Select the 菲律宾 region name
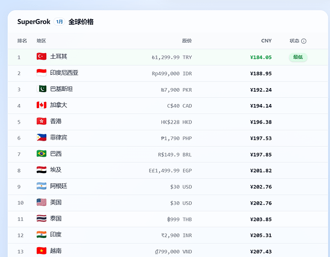Screen dimensions: 330x257 click(58, 138)
